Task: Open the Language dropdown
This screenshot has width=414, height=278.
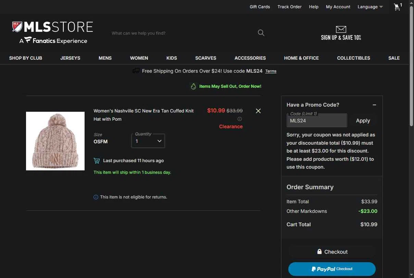Action: click(370, 7)
